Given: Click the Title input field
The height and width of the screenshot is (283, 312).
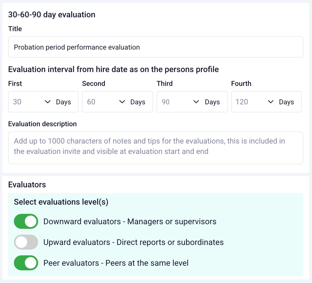Looking at the screenshot, I should (x=156, y=47).
